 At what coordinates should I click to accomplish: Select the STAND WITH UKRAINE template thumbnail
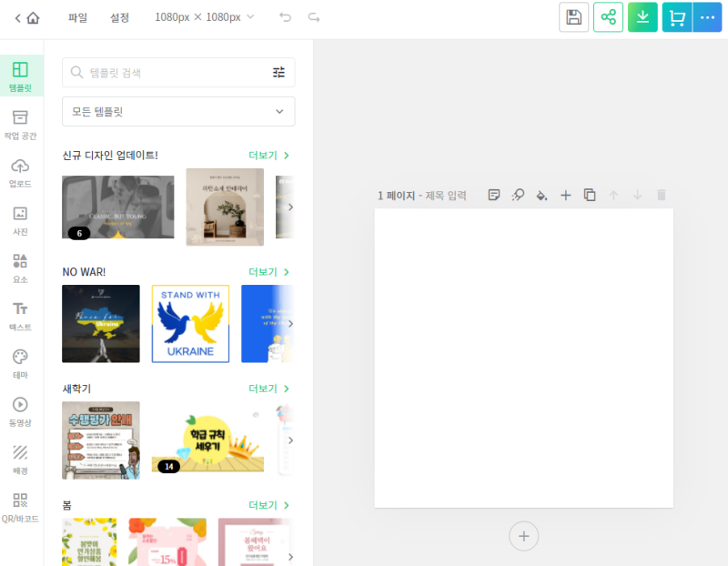pyautogui.click(x=190, y=324)
